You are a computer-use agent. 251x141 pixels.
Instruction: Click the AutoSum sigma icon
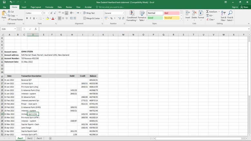pyautogui.click(x=207, y=12)
